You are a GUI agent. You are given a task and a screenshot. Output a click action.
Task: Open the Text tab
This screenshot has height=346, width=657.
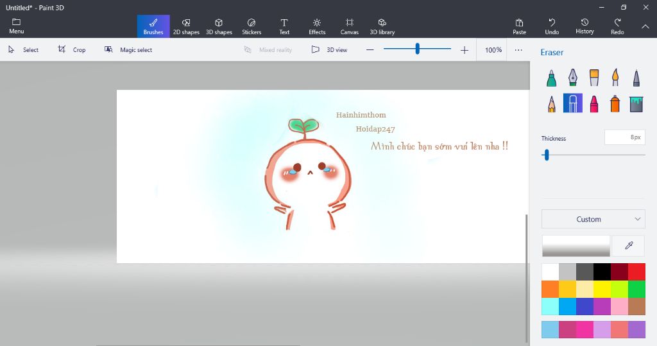(x=284, y=26)
